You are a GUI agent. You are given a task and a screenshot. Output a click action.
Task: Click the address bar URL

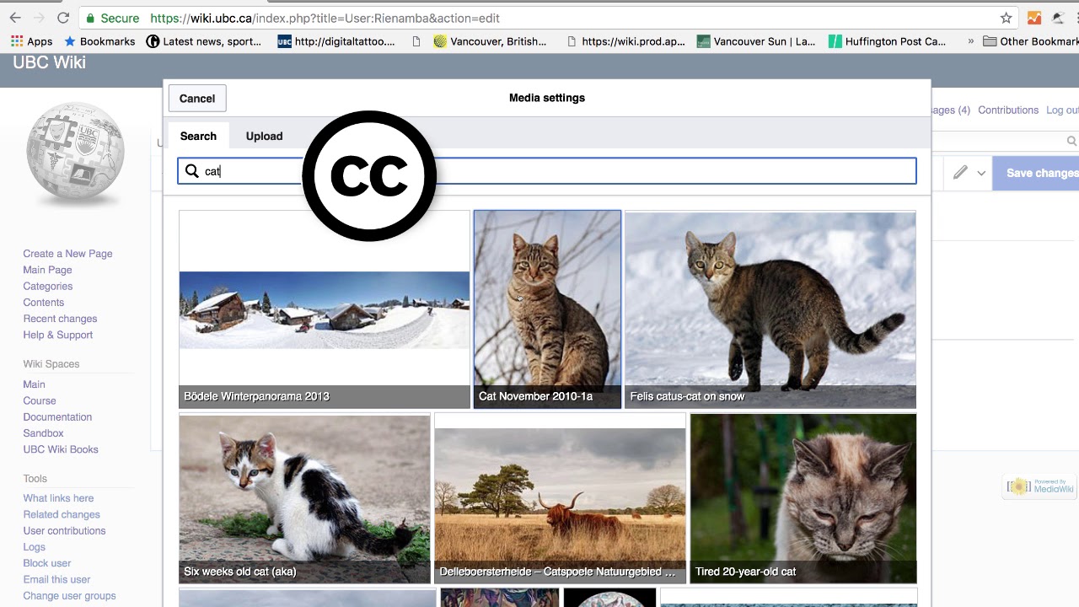pos(325,18)
